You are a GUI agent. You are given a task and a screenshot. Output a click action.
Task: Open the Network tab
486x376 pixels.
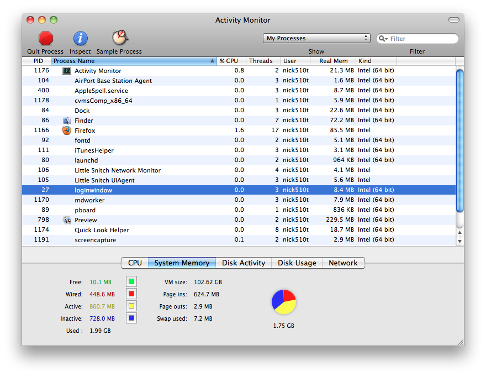343,263
